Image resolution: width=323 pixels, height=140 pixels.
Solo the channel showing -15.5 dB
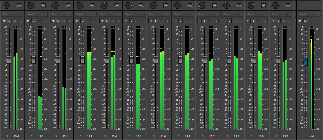tap(229, 21)
